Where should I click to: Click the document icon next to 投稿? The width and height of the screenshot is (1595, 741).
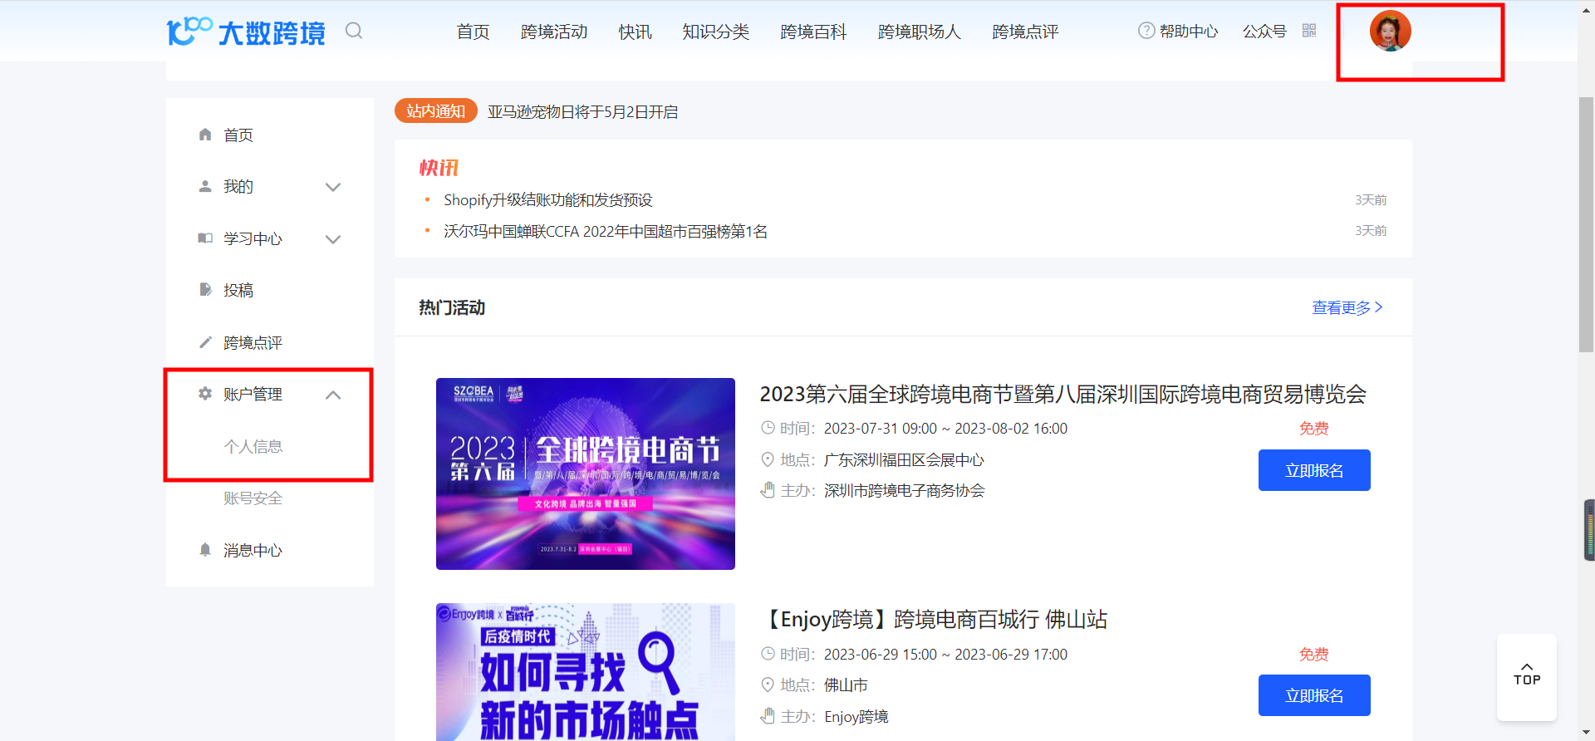205,290
